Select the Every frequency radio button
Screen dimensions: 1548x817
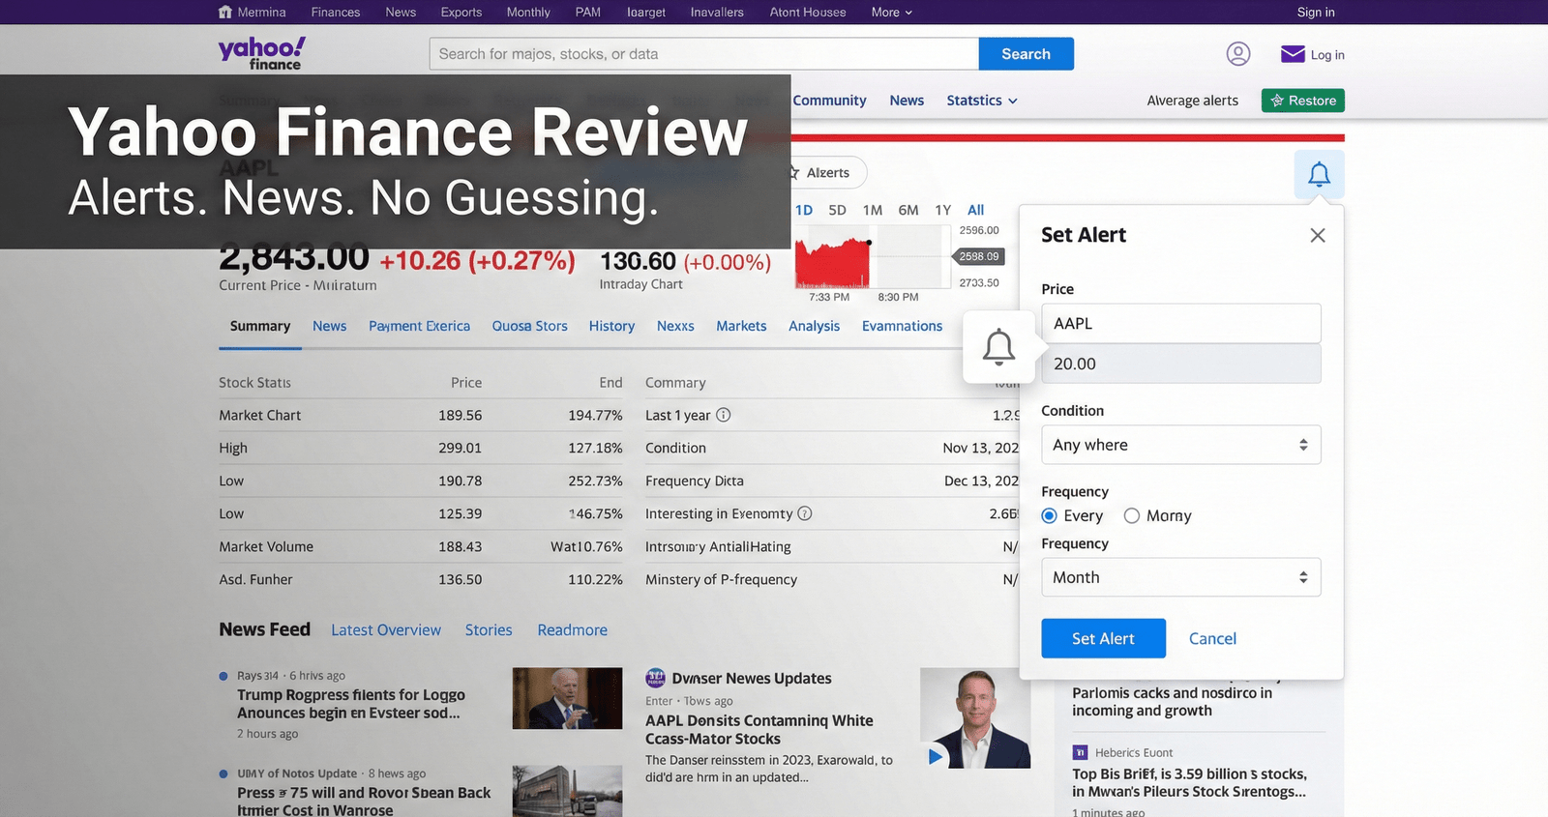point(1049,516)
